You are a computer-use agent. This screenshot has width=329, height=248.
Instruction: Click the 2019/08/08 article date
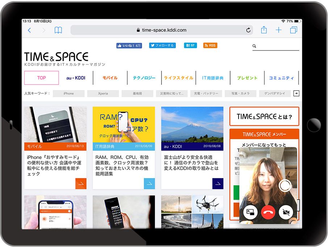click(212, 146)
